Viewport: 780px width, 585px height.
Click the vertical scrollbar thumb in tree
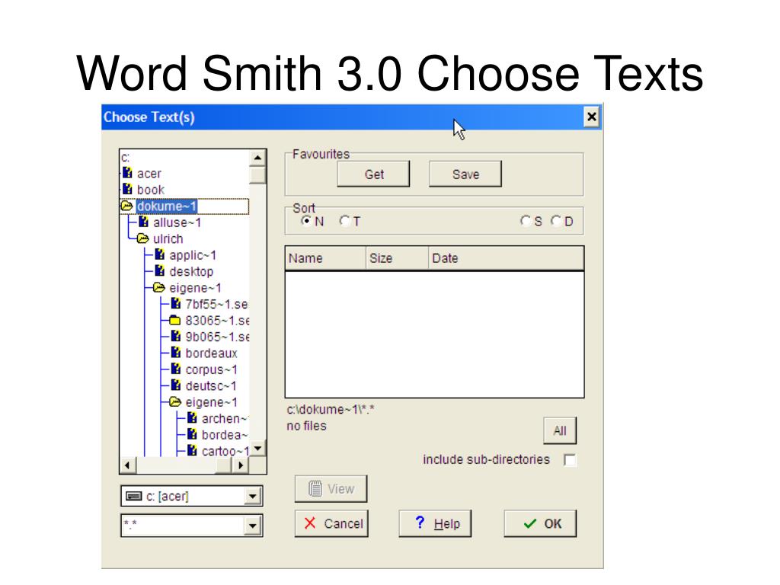257,175
